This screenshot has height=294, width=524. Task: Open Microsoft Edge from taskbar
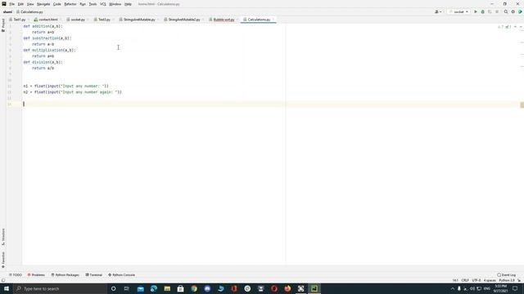pyautogui.click(x=154, y=288)
